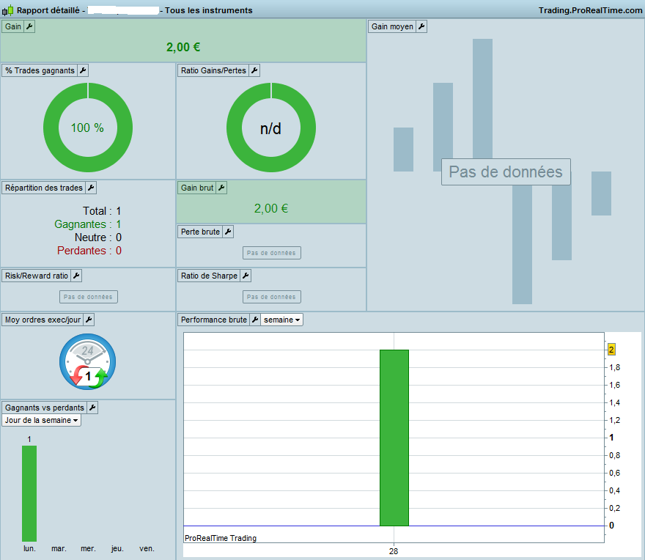Click the Gagnants vs perdants wrench icon
Screen dimensions: 645x560
[92, 408]
